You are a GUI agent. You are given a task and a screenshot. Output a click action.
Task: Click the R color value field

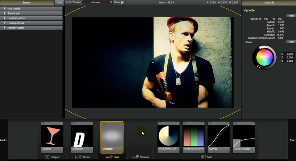point(290,54)
